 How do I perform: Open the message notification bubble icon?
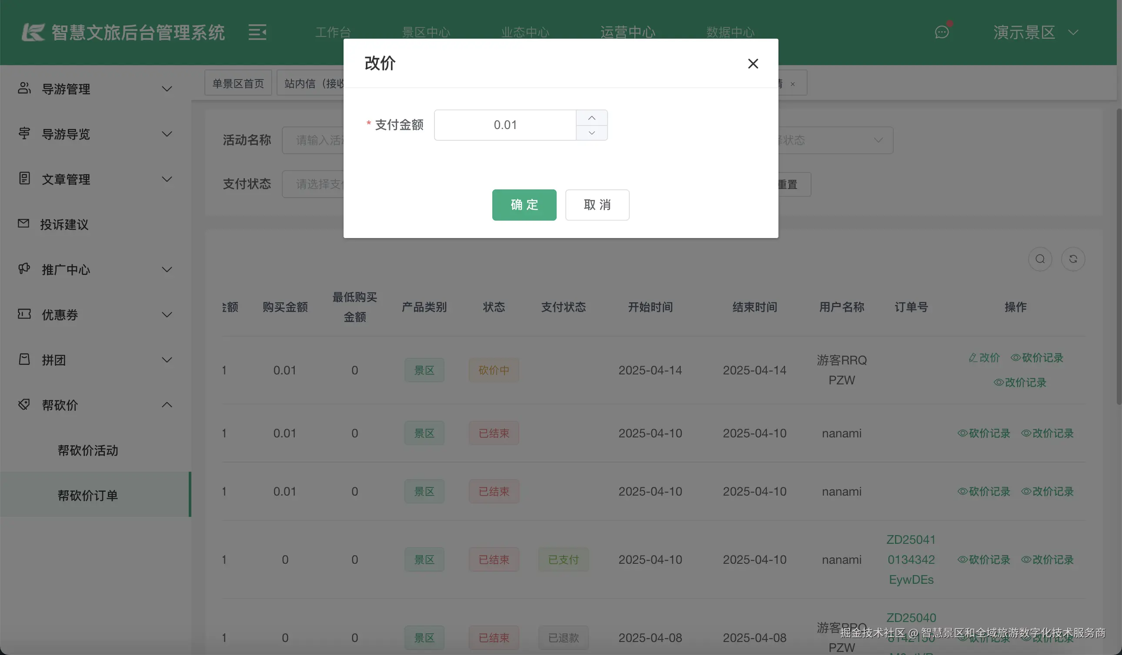(942, 32)
